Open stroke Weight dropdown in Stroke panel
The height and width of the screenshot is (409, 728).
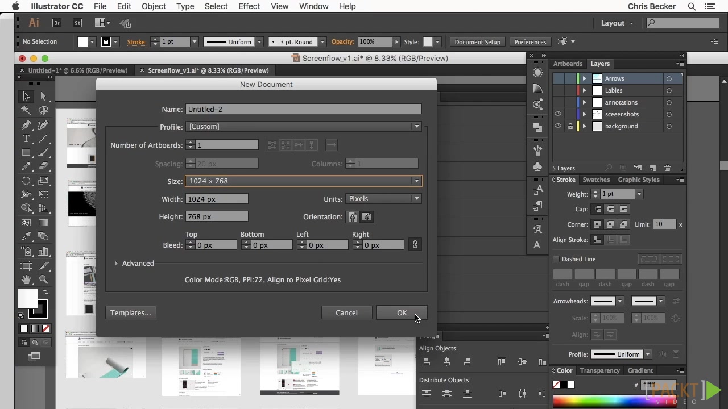[639, 194]
